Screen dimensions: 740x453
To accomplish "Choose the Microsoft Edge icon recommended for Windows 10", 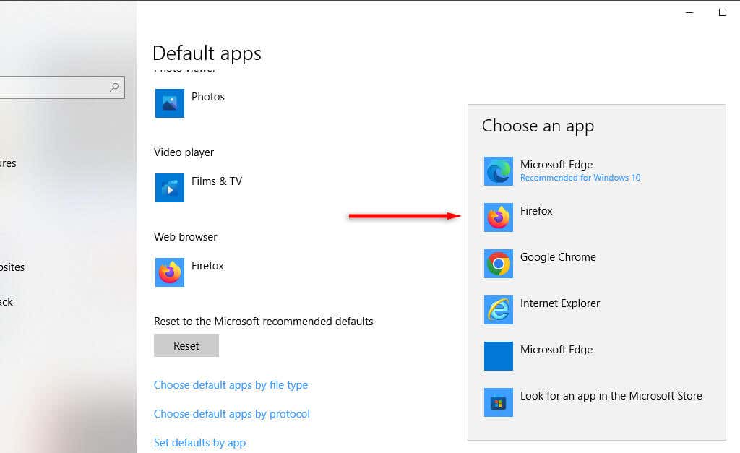I will tap(499, 171).
